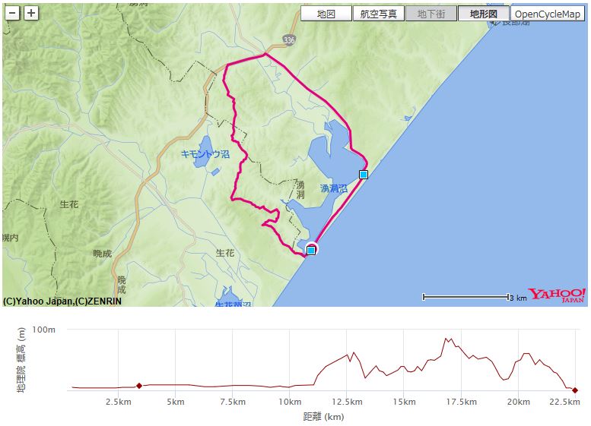
Task: Toggle the 地形図 terrain map layer
Action: pos(483,14)
